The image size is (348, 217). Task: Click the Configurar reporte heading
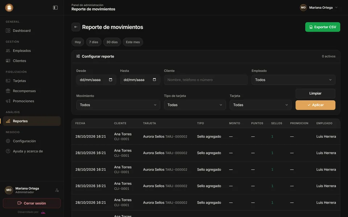(x=98, y=56)
